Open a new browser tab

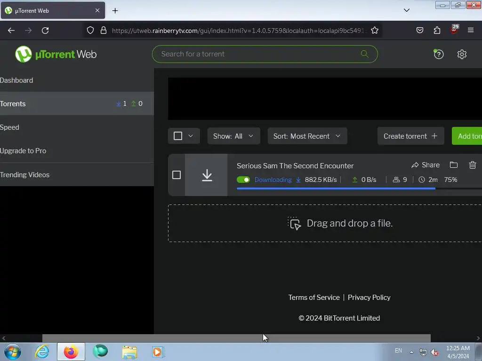pos(115,11)
